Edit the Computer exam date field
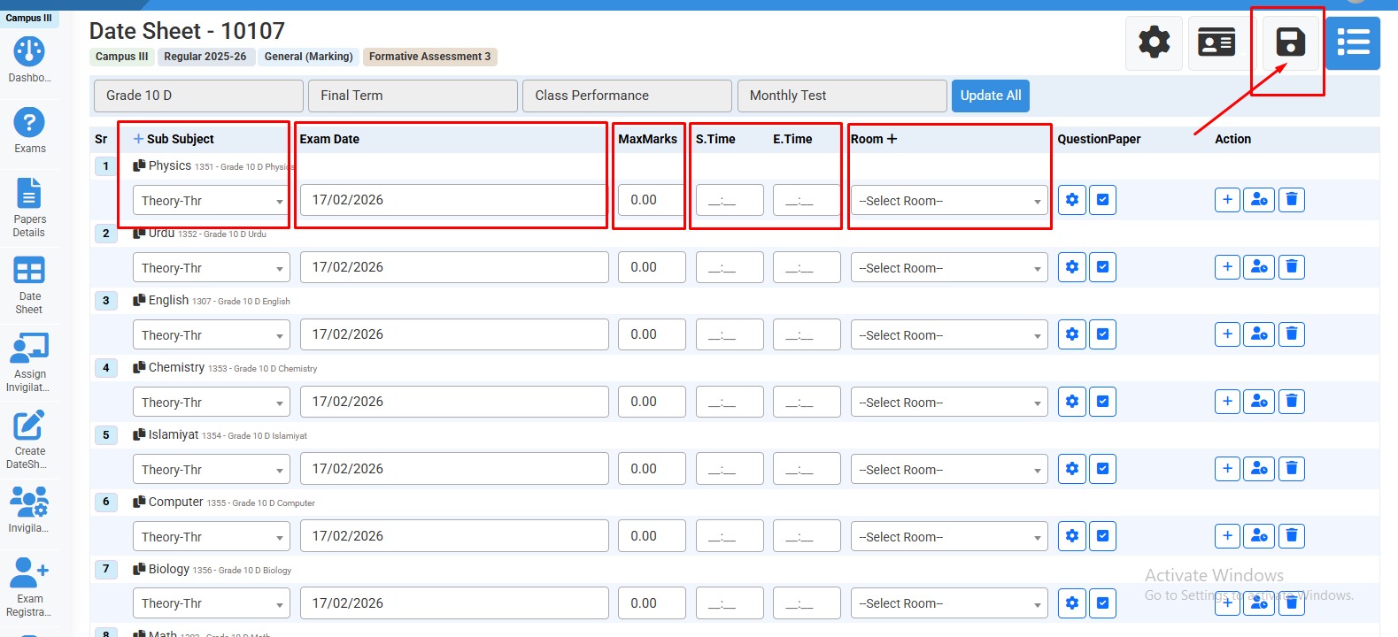 [x=454, y=536]
